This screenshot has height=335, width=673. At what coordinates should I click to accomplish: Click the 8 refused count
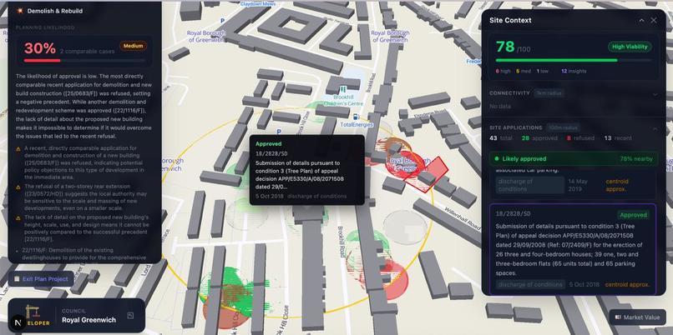[x=580, y=138]
